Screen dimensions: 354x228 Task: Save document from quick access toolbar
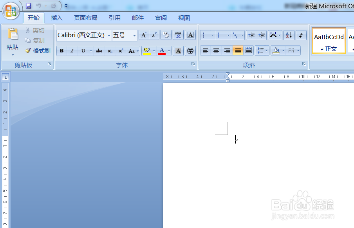coord(29,6)
